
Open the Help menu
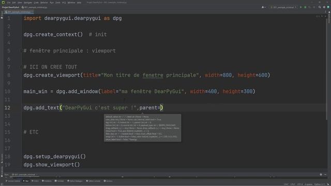coord(79,3)
